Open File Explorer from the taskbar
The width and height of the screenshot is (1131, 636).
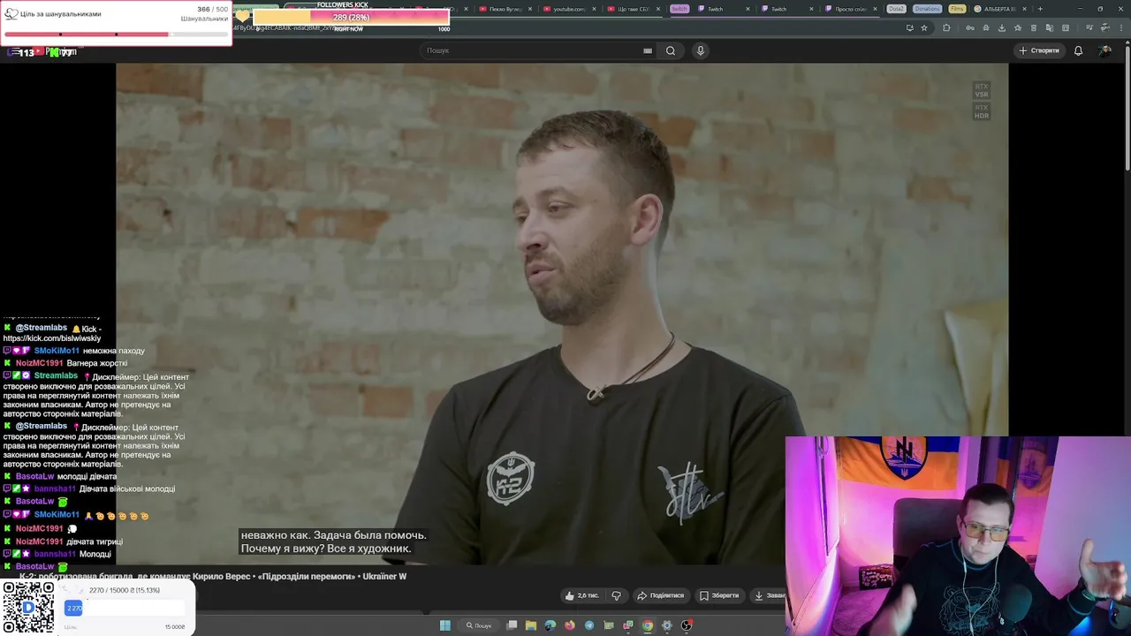pos(531,625)
